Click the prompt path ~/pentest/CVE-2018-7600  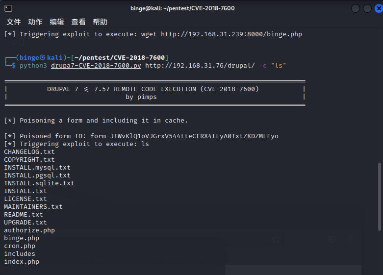120,58
